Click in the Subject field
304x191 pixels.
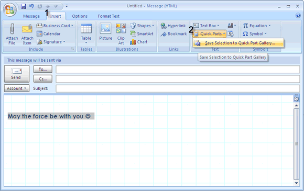click(178, 88)
